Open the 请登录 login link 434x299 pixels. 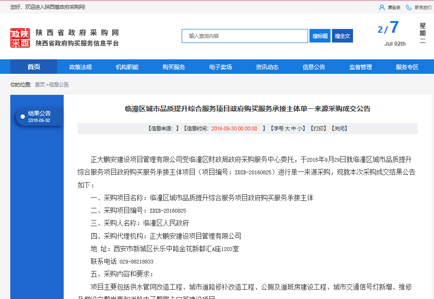(x=394, y=7)
